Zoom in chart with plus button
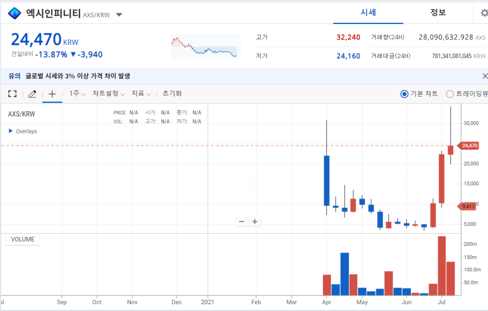The height and width of the screenshot is (311, 488). tap(254, 222)
